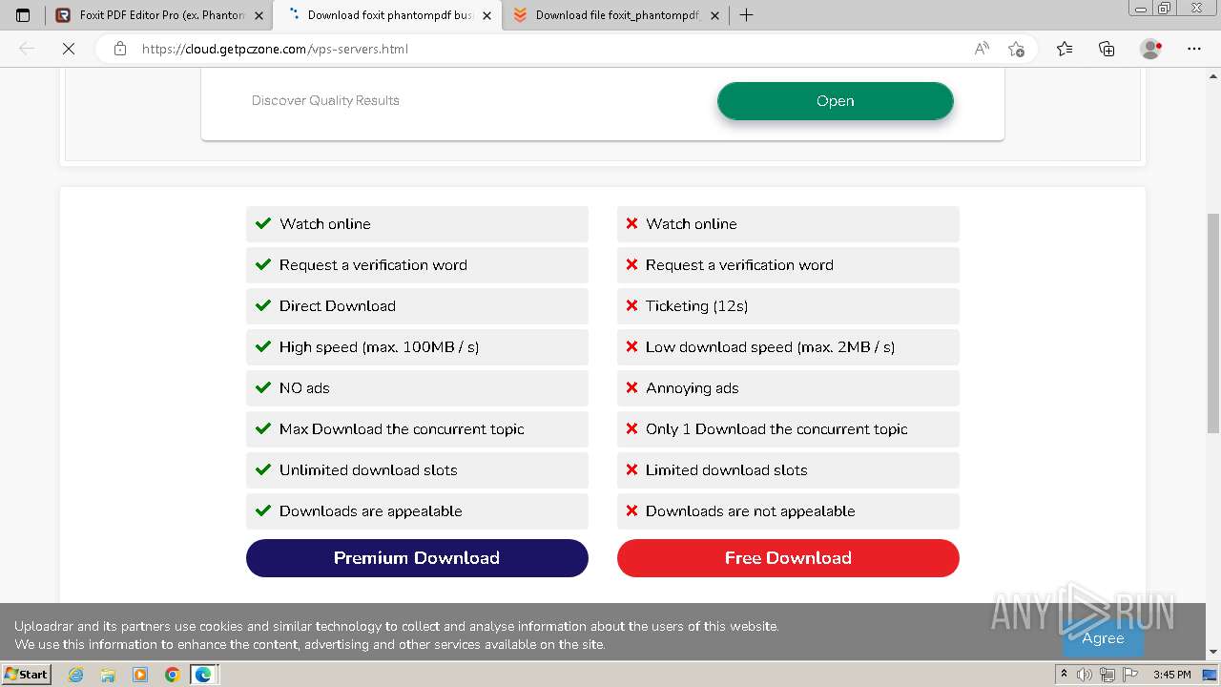Open the Favorites list icon

1065,49
